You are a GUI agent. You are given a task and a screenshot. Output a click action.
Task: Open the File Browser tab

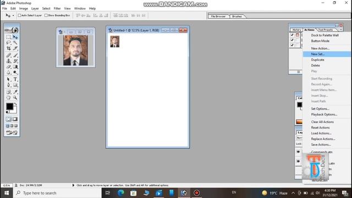coord(218,16)
